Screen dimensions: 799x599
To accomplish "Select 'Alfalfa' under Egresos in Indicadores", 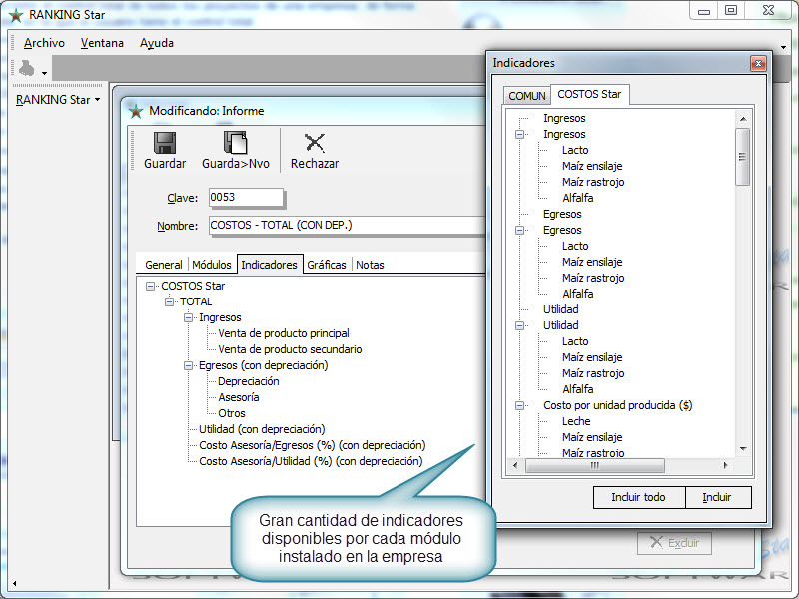I will click(x=578, y=294).
